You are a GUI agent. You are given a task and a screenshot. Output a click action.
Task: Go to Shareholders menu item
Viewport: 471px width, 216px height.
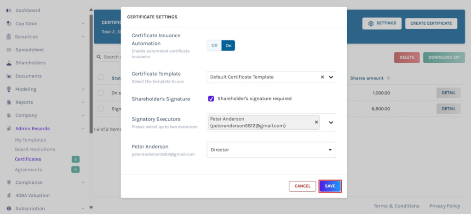(x=30, y=63)
